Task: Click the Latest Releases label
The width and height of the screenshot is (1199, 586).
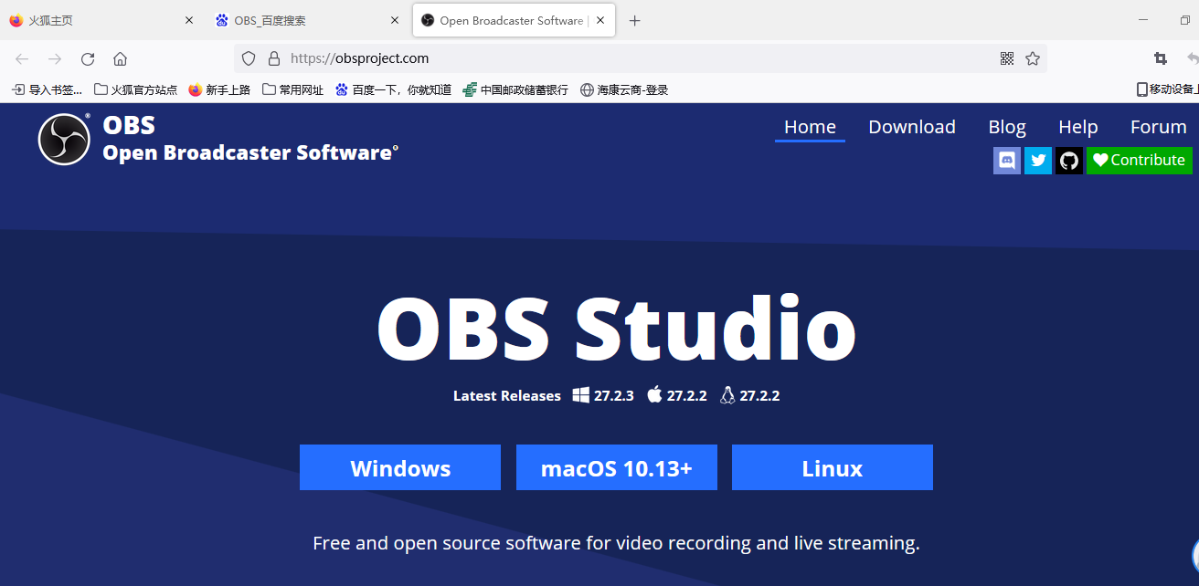Action: (x=507, y=395)
